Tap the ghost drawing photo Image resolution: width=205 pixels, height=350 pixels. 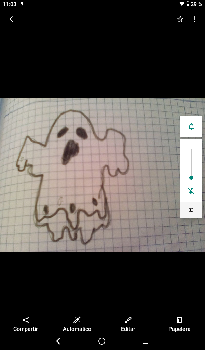[x=102, y=175]
